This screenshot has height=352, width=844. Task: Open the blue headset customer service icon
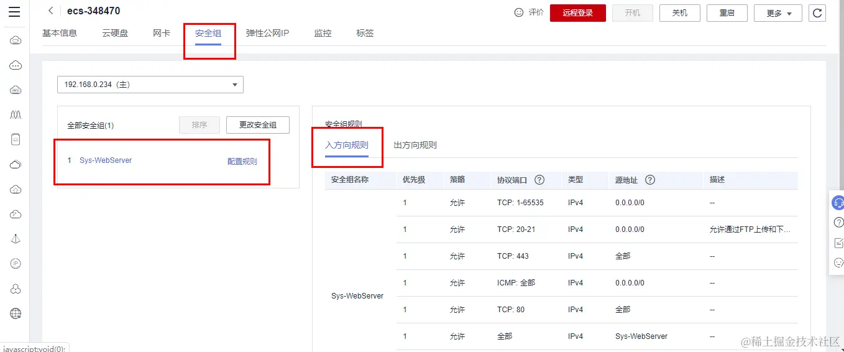pyautogui.click(x=838, y=203)
